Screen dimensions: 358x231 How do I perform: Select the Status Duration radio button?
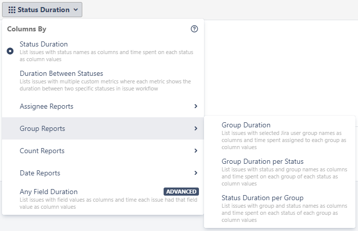point(10,51)
